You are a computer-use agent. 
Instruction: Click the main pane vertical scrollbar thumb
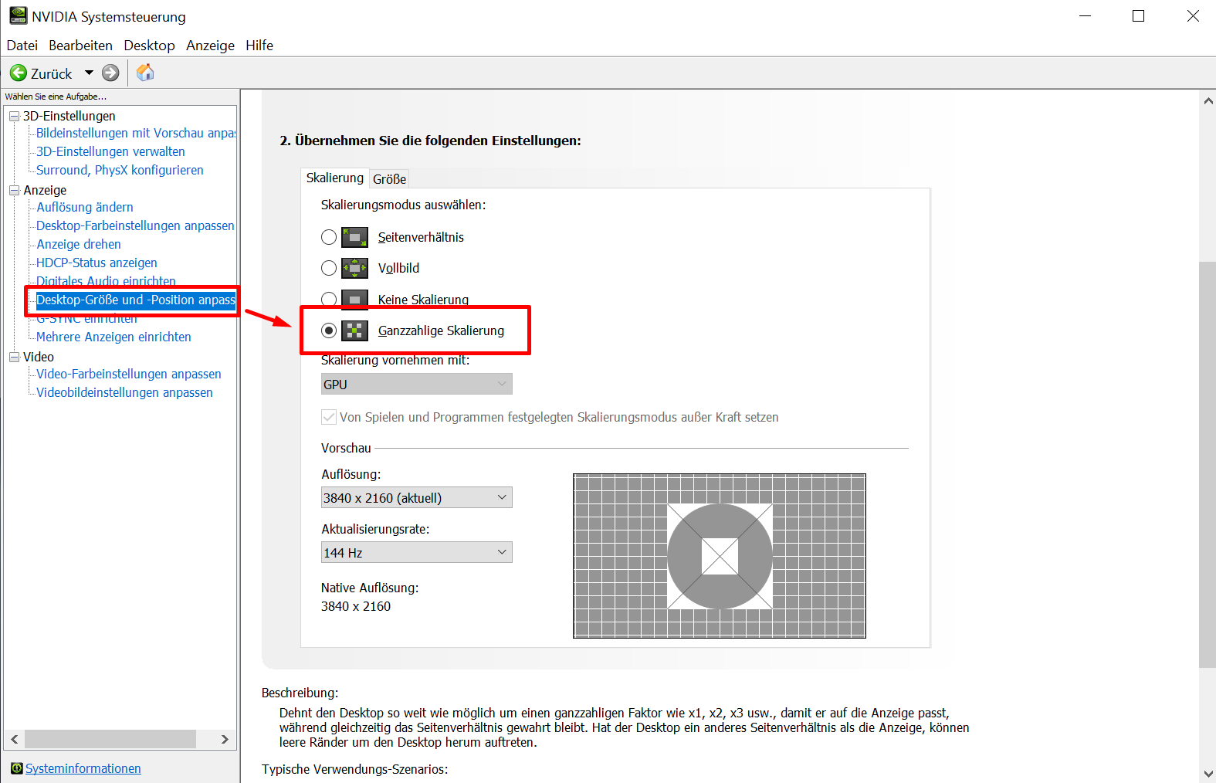(x=1208, y=464)
